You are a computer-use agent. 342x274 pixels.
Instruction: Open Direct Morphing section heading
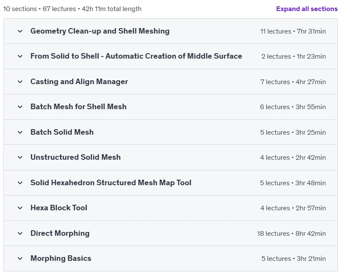click(x=60, y=233)
